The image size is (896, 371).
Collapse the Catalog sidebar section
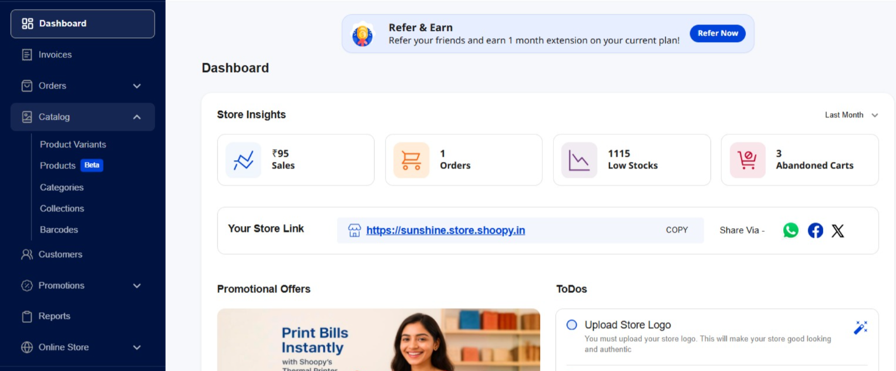(137, 117)
